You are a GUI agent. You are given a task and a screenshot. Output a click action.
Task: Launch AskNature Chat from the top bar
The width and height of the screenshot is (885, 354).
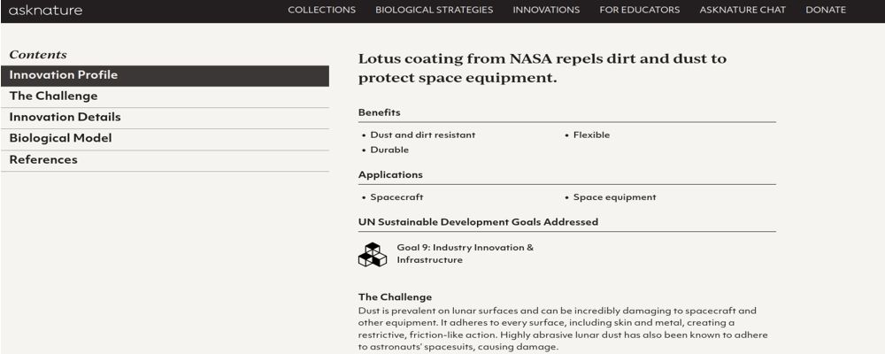pyautogui.click(x=743, y=11)
